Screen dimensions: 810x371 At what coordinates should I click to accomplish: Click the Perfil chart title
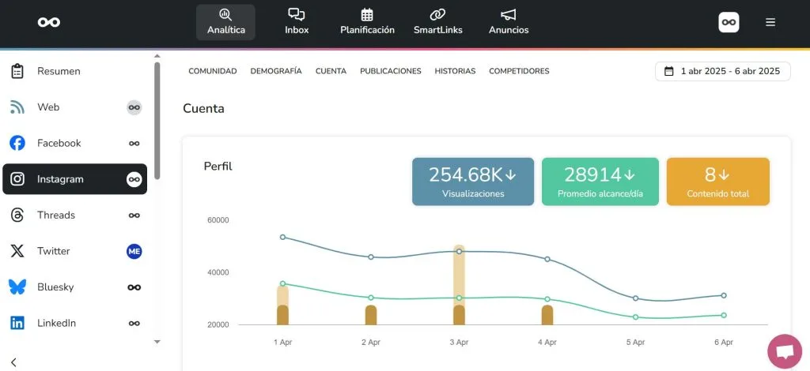218,167
